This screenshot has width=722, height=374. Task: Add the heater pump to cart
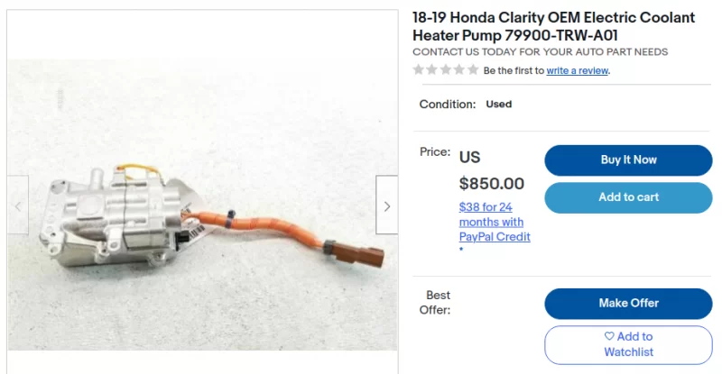click(x=628, y=197)
